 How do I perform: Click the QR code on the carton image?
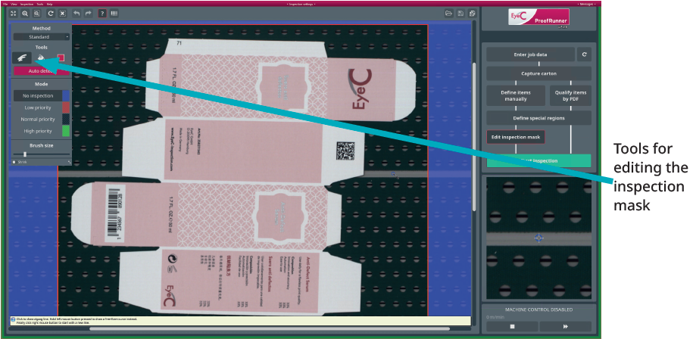pyautogui.click(x=345, y=151)
